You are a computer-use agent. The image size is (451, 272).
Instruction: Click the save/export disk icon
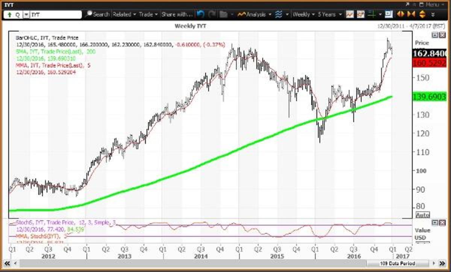click(x=389, y=14)
